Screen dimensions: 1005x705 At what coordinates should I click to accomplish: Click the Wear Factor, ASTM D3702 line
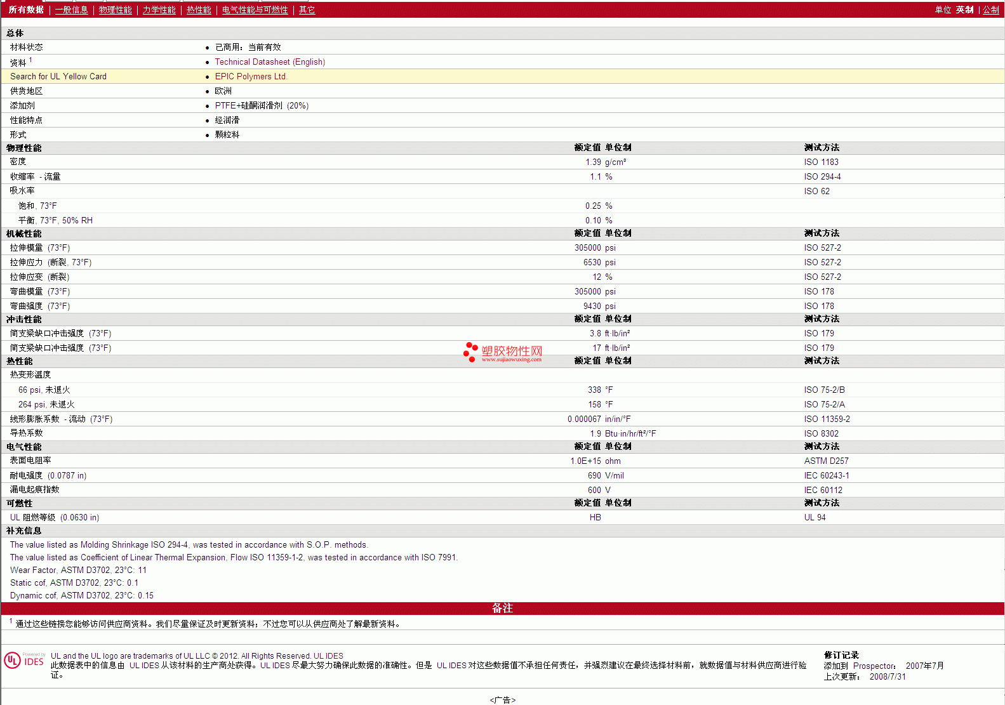[x=78, y=570]
